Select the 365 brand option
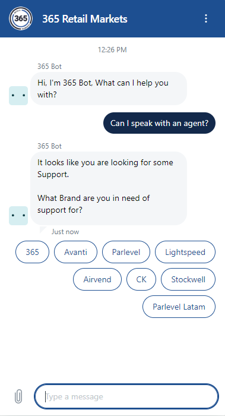 click(x=32, y=252)
